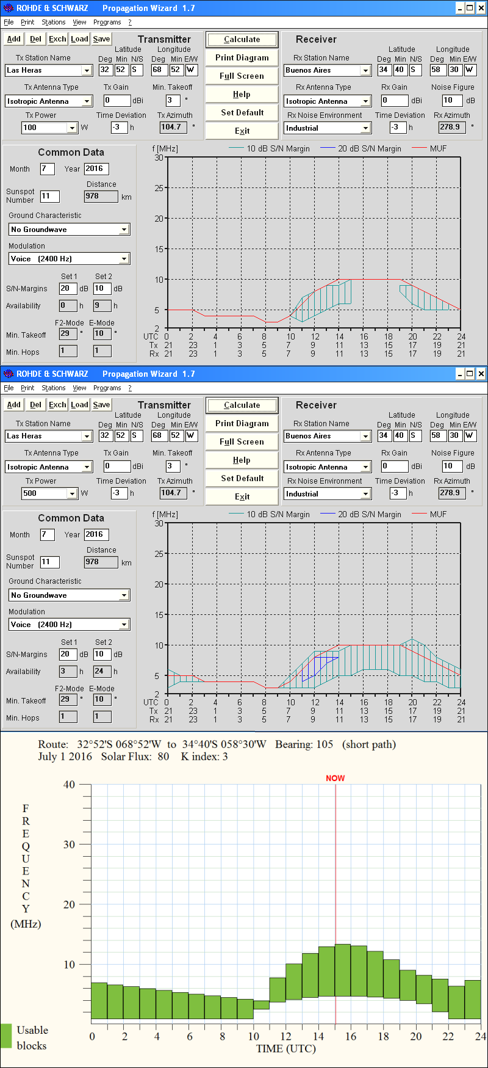Click Year 2016 field in lower window
Image resolution: width=488 pixels, height=1068 pixels.
[x=96, y=534]
